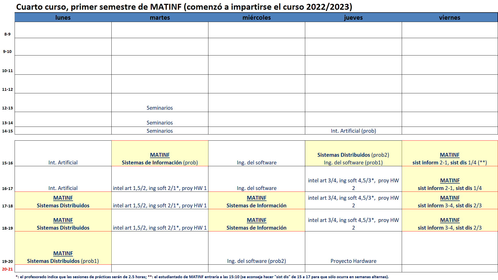
Task: Click the '9-10' time slot label
Action: tap(7, 52)
